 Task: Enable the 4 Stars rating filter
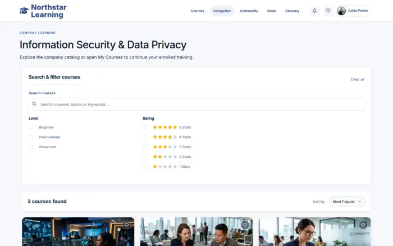145,137
